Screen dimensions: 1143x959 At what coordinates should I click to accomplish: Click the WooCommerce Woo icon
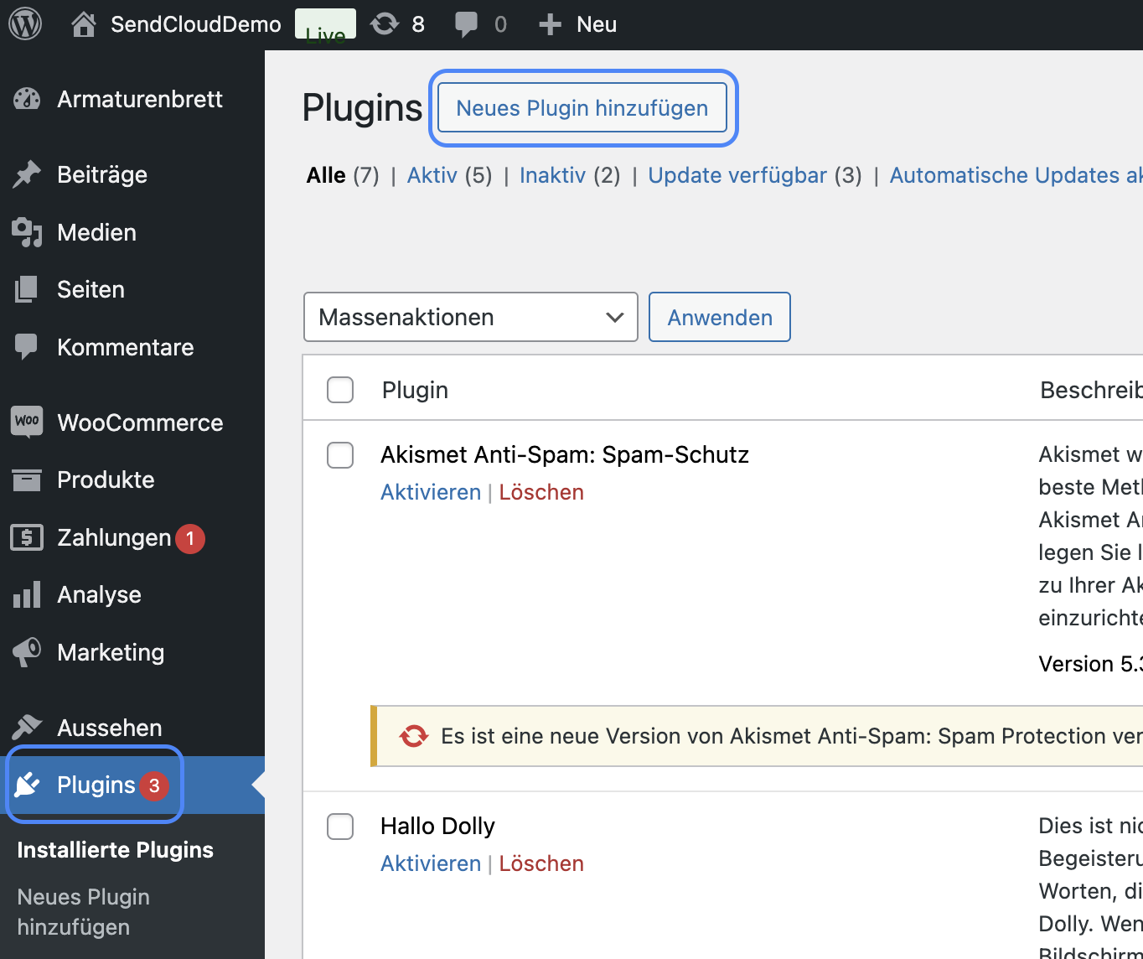pos(27,421)
